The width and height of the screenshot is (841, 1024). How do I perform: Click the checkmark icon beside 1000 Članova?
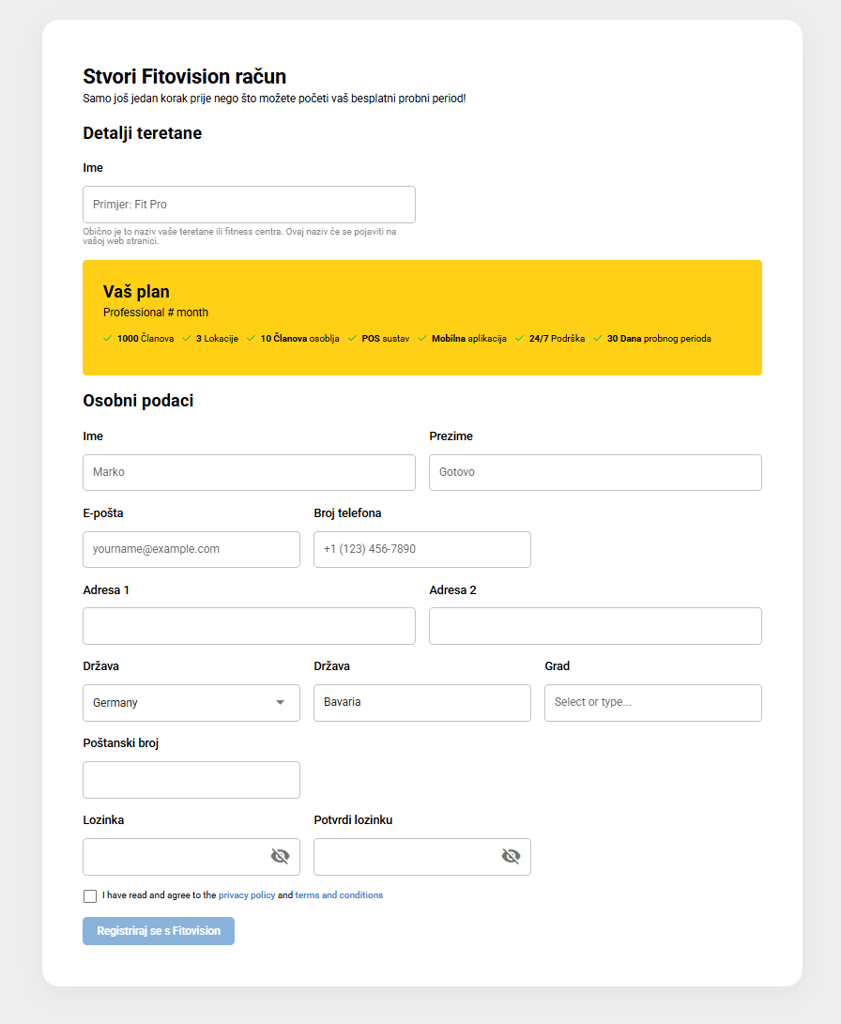coord(108,338)
